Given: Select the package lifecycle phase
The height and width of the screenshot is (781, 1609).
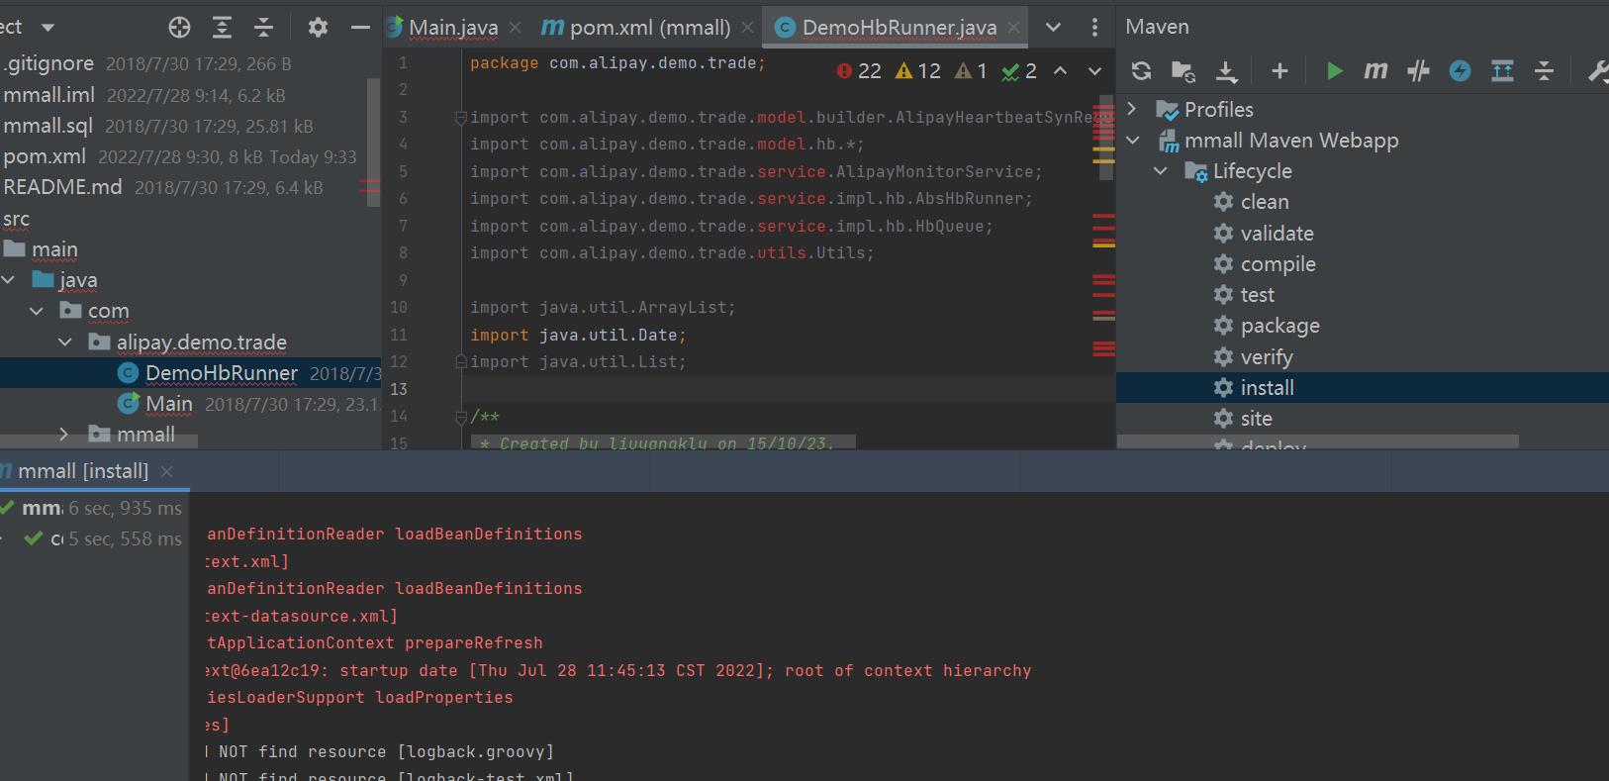Looking at the screenshot, I should pyautogui.click(x=1279, y=326).
